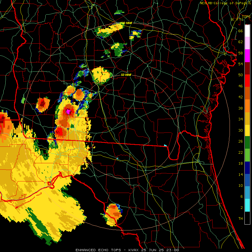
Task: Click the magenta legend swatch
Action: [247, 56]
